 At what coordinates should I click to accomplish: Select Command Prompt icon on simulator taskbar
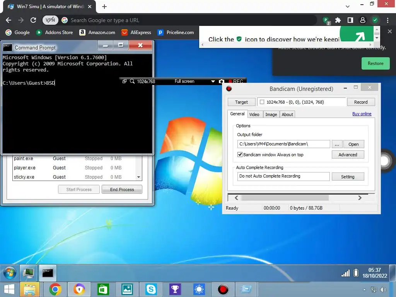[x=48, y=273]
